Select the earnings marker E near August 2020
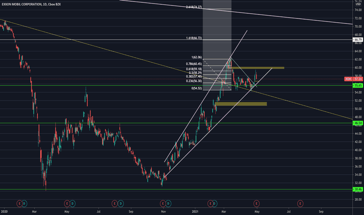Screen dimensions: 364x215 [115, 204]
